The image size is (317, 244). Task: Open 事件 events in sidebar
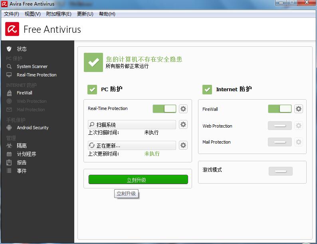22,171
